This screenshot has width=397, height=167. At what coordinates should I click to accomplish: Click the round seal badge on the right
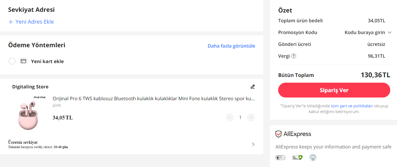(313, 157)
